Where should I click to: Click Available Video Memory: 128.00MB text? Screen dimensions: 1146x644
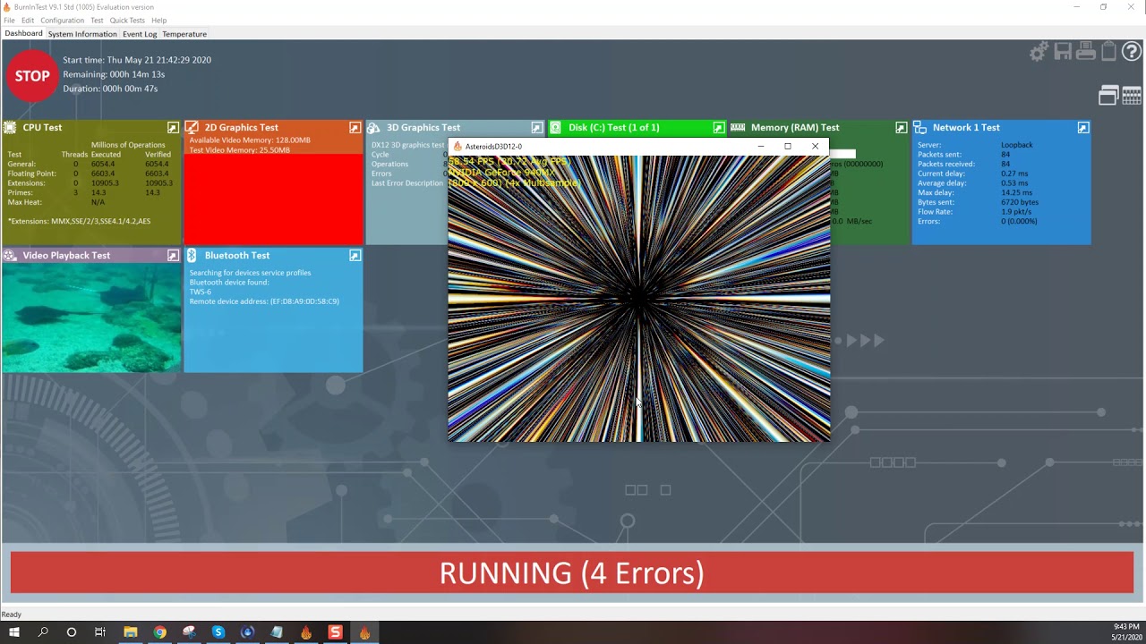(x=250, y=140)
